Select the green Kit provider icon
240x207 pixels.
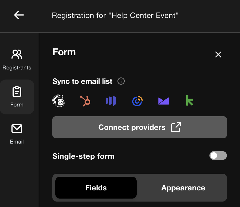189,101
